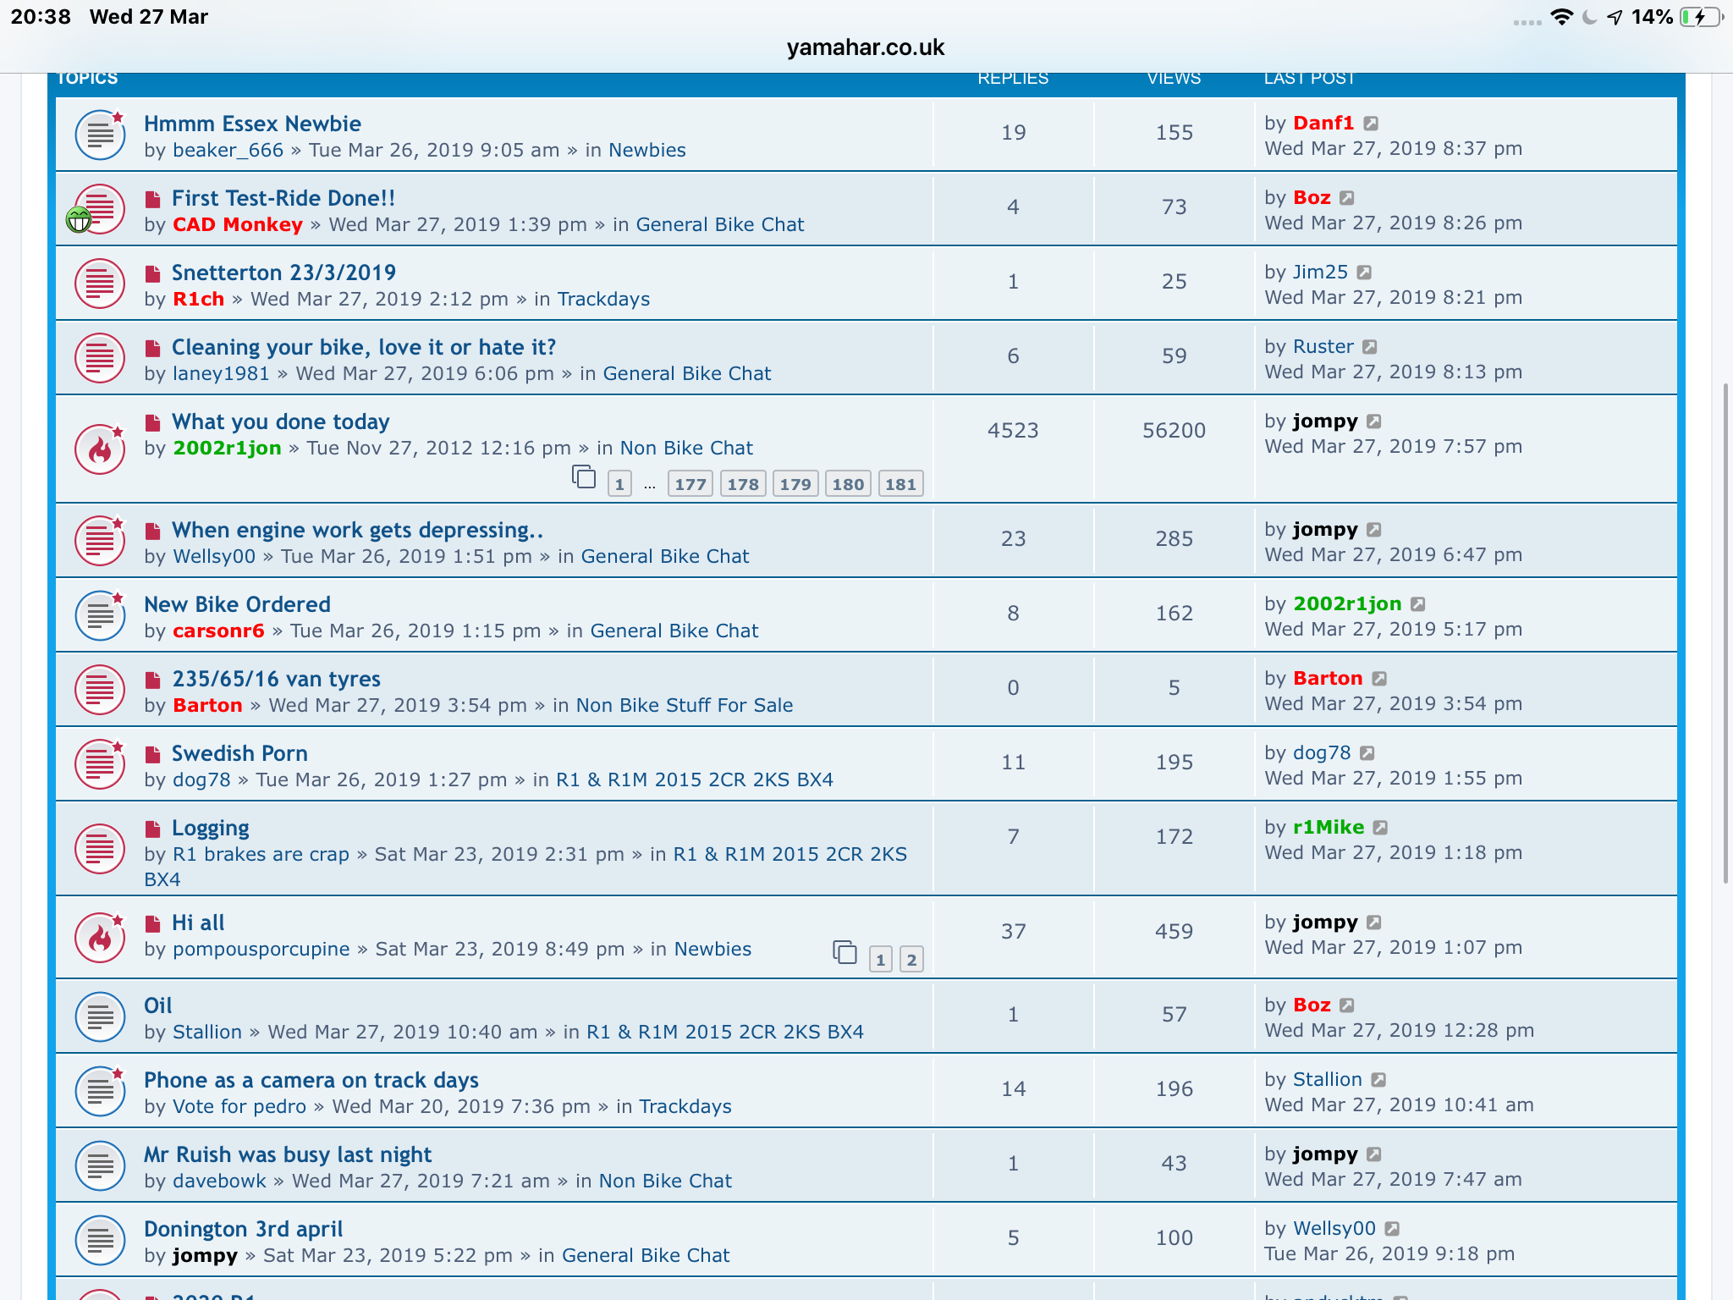Tap the yamahar.co.uk address bar
This screenshot has height=1300, width=1733.
click(865, 47)
